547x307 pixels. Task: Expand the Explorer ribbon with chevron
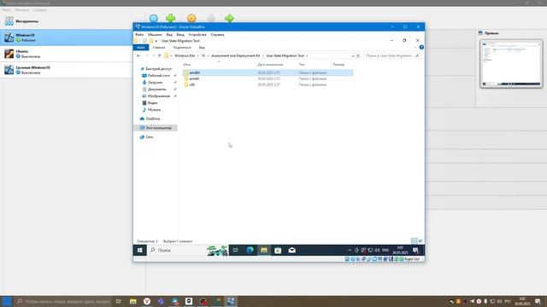point(415,48)
